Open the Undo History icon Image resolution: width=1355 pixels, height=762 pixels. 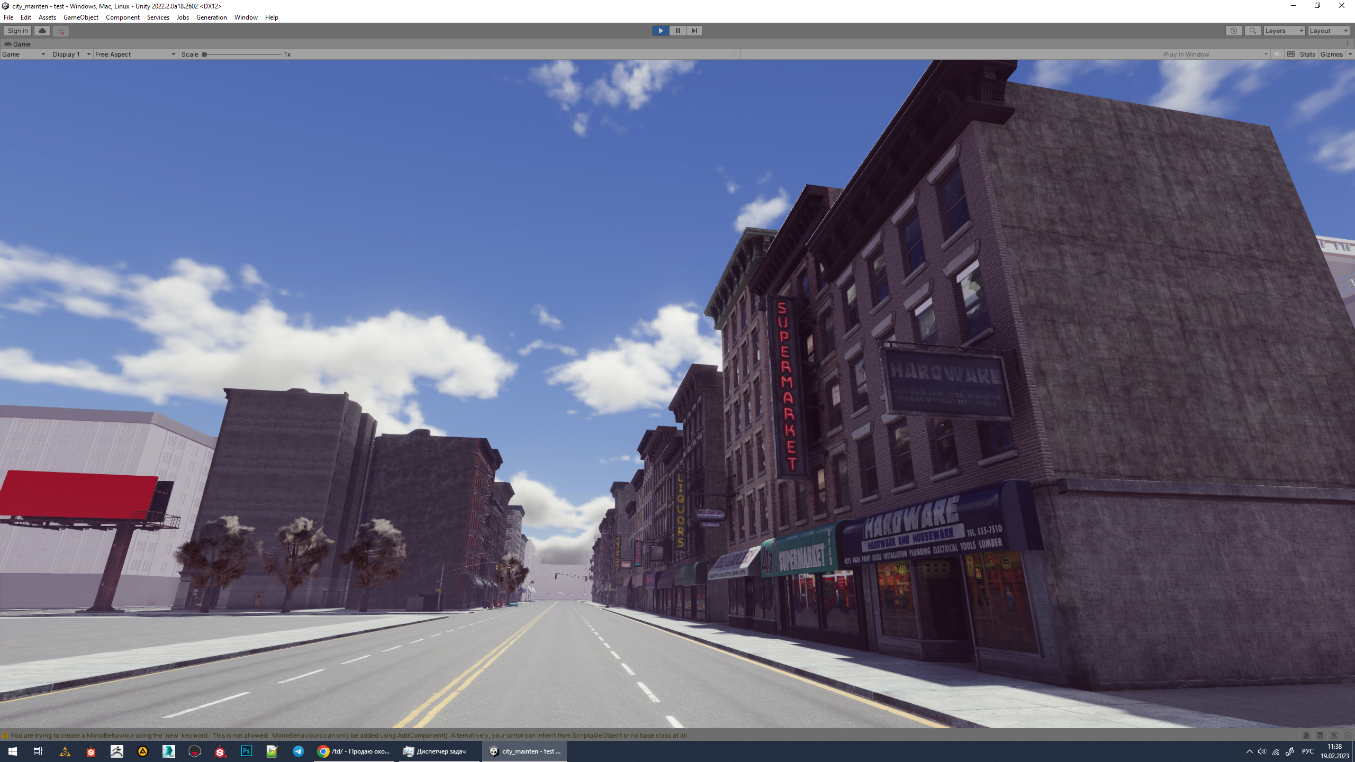pos(1233,31)
